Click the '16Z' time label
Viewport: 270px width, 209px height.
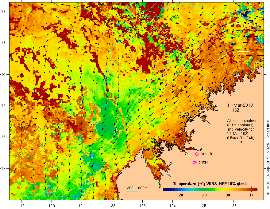click(x=236, y=110)
